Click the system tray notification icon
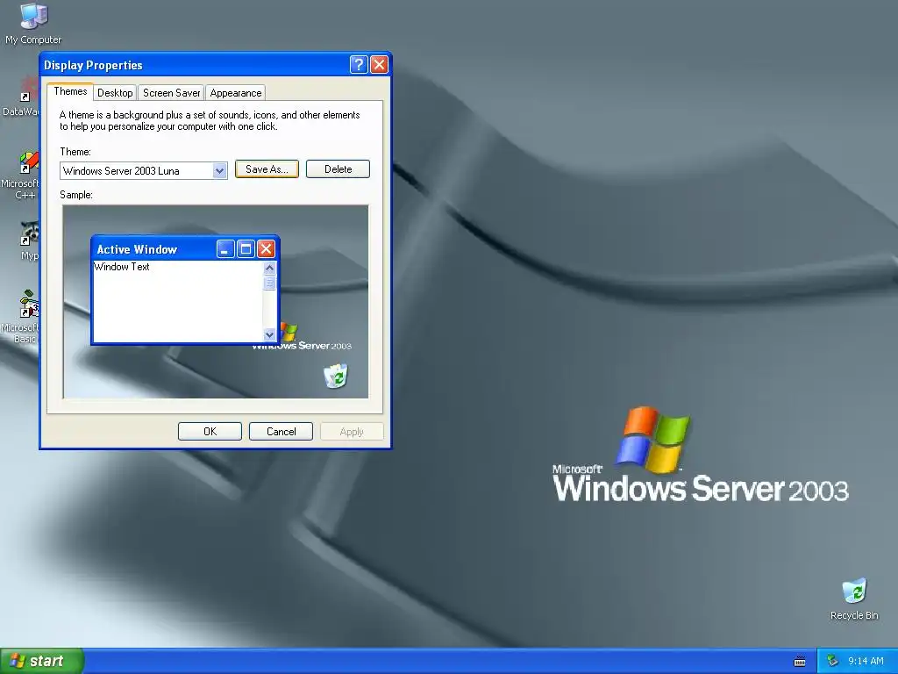The width and height of the screenshot is (898, 674). (833, 661)
